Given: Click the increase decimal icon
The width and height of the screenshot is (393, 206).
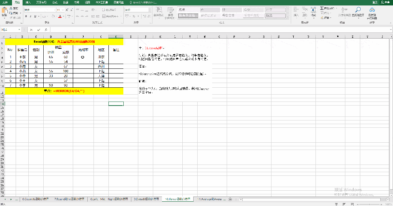Looking at the screenshot, I should (x=144, y=16).
